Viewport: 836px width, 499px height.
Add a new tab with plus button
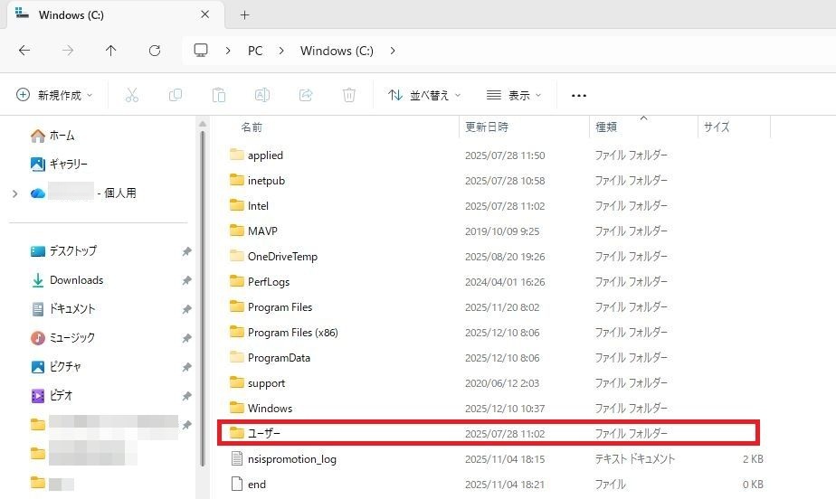[x=244, y=15]
